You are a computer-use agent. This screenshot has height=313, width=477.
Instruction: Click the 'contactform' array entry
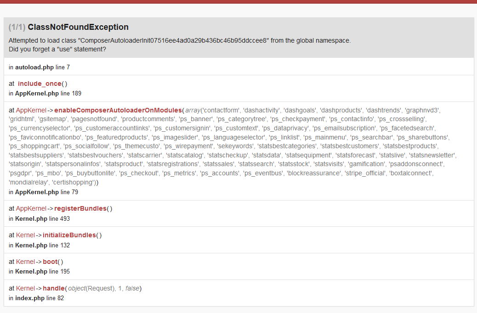221,110
